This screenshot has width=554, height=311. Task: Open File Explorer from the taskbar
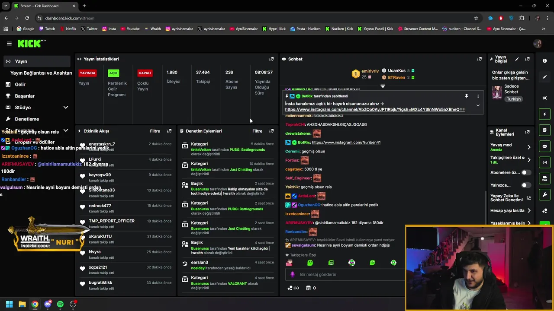tap(22, 304)
